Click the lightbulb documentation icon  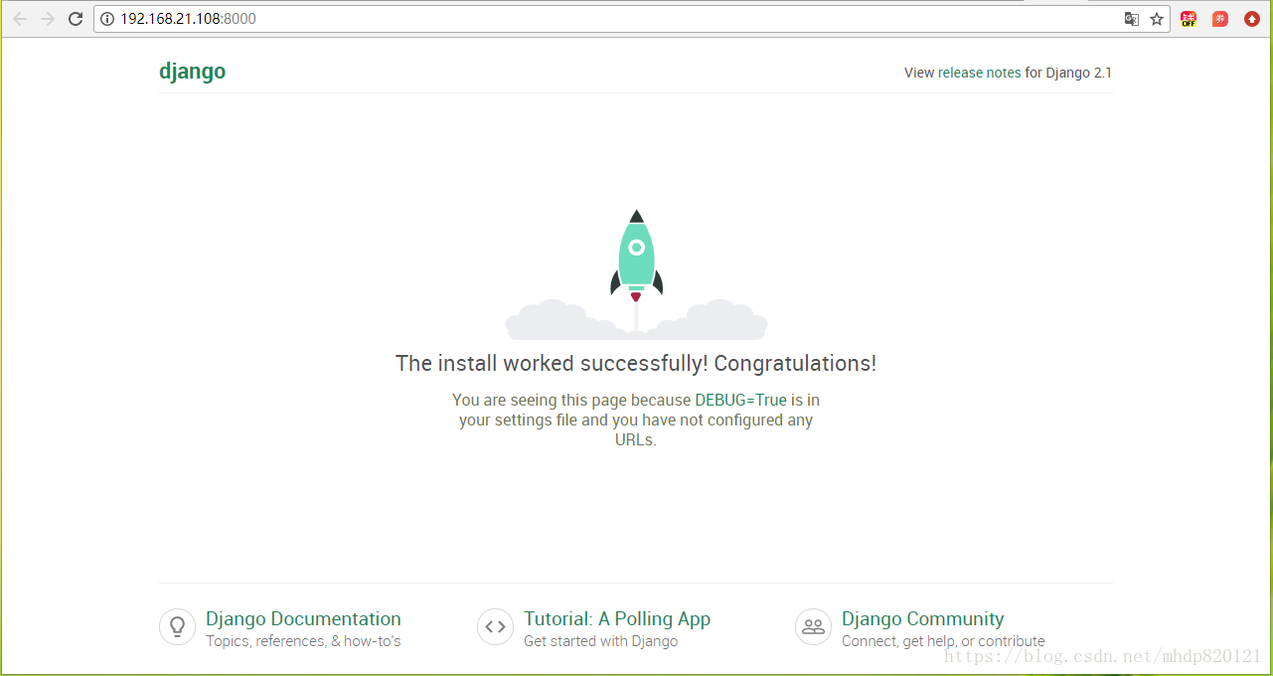pos(177,627)
